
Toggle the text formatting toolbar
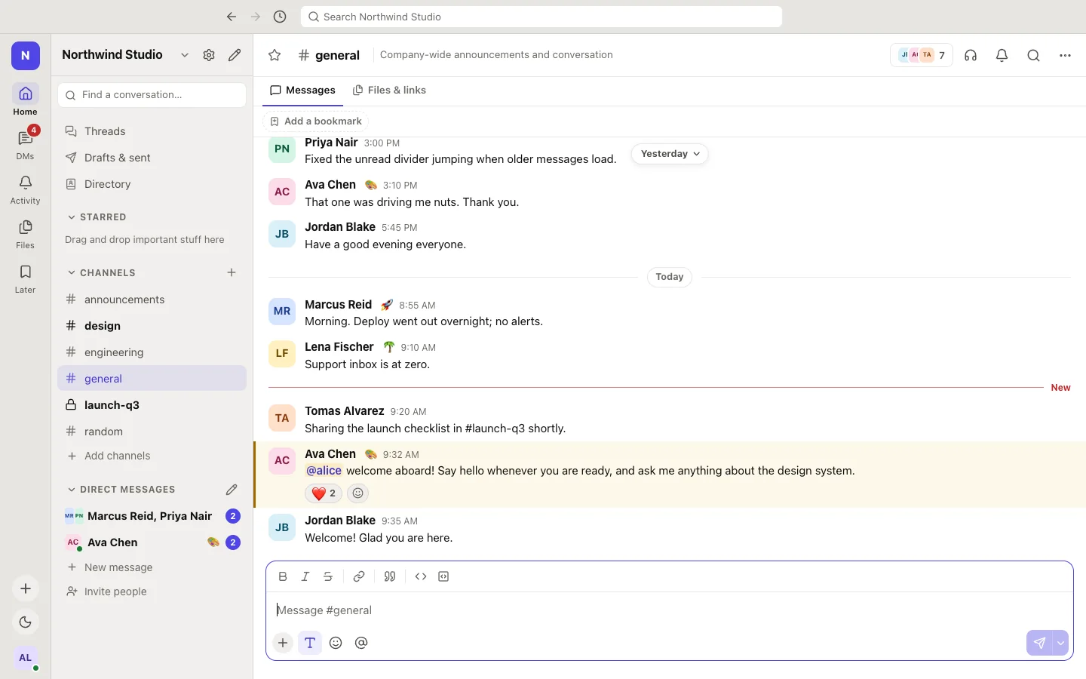coord(310,643)
